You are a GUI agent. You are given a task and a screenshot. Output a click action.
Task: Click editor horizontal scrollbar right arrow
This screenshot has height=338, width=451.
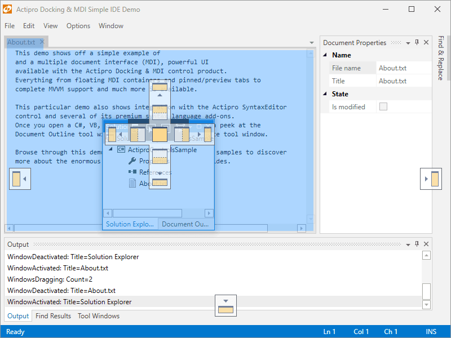click(x=302, y=228)
